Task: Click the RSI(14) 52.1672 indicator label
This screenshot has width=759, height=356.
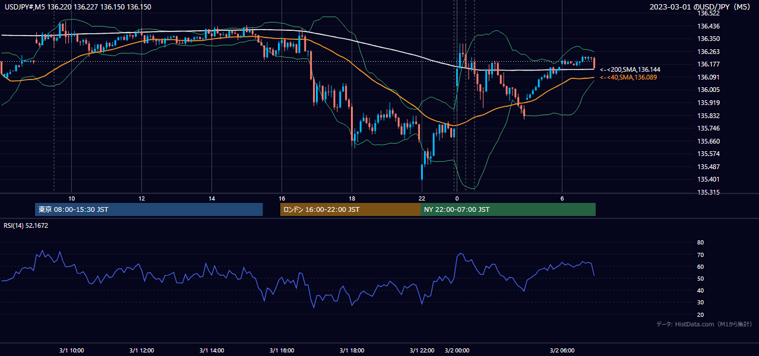Action: [x=26, y=225]
